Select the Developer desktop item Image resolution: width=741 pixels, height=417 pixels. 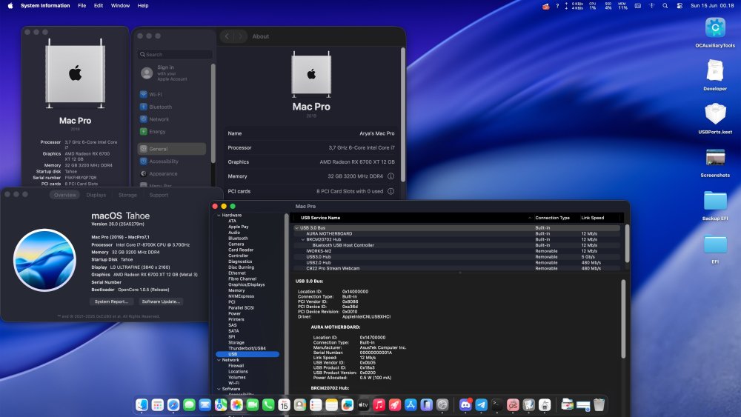(x=715, y=75)
